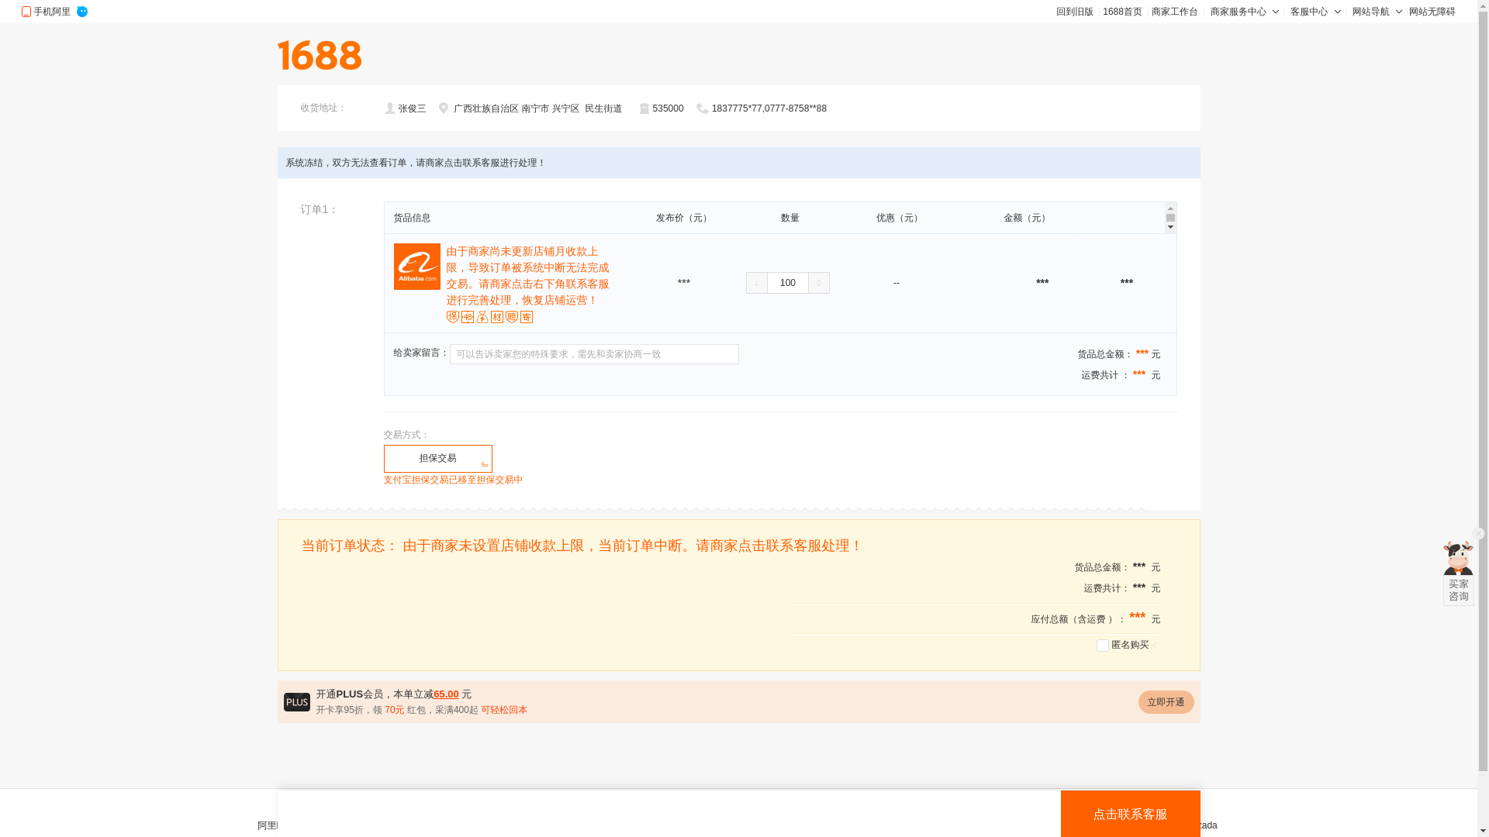Click the order table scrollbar down arrow
Viewport: 1489px width, 837px height.
1170,227
